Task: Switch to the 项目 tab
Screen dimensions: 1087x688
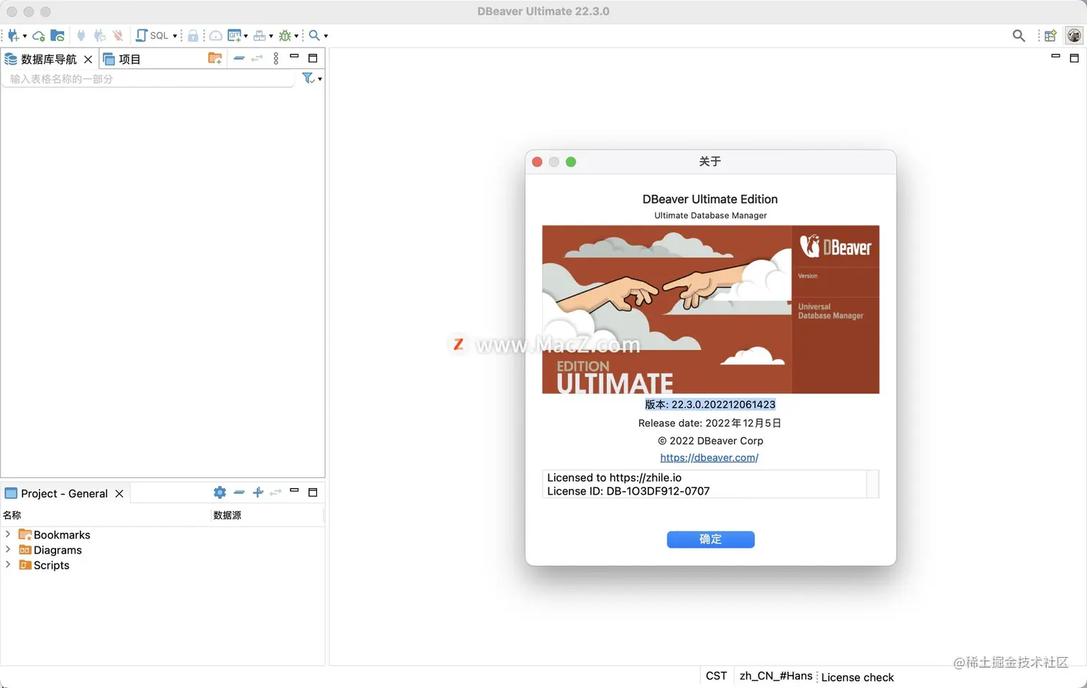Action: tap(122, 59)
